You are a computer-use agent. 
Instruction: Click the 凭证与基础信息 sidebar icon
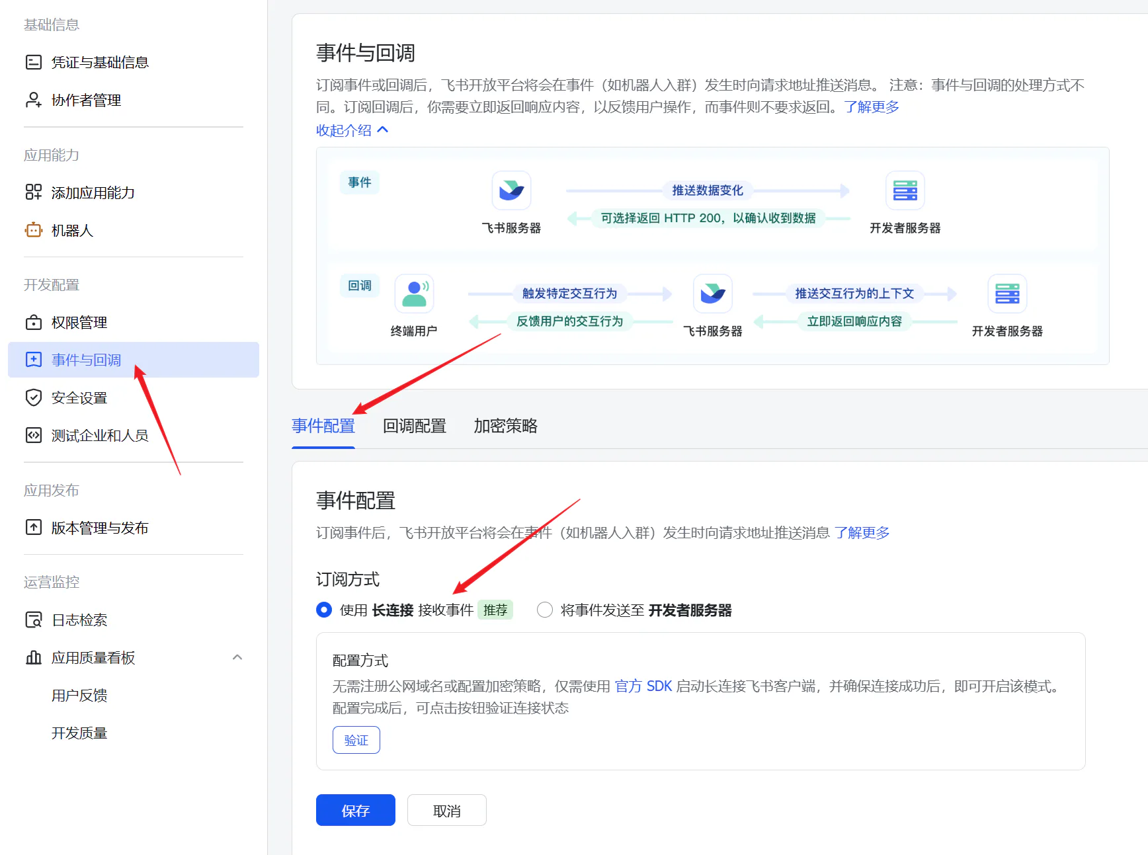click(33, 62)
